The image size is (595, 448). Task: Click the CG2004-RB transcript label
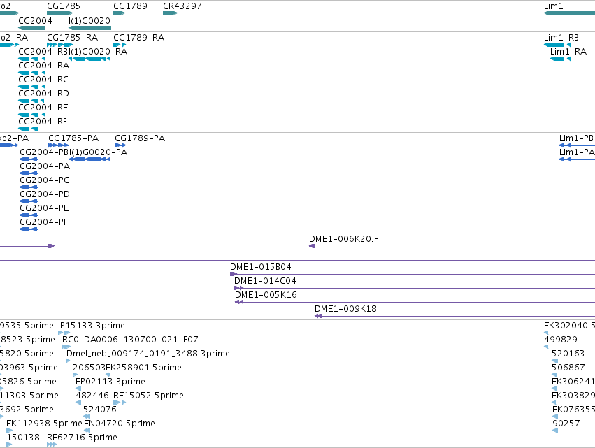point(43,52)
